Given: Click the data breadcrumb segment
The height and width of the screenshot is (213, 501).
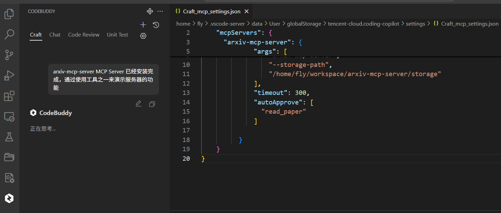Looking at the screenshot, I should click(257, 24).
